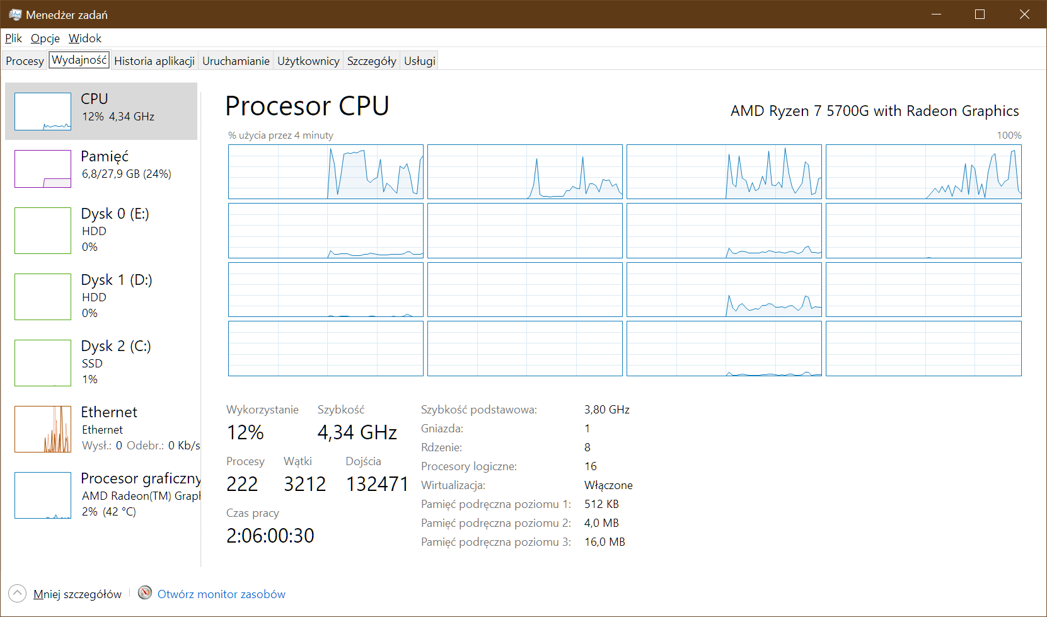The height and width of the screenshot is (617, 1047).
Task: Select the Pamięć memory graph thumbnail
Action: [43, 169]
